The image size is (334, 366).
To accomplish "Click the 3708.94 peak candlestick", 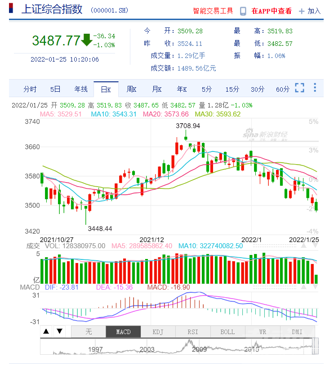I will [186, 138].
